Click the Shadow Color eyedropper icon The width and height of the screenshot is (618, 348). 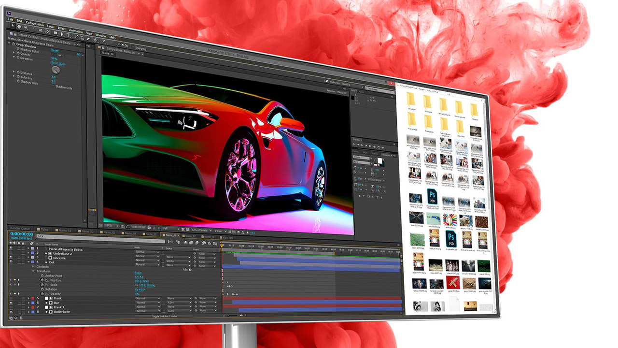60,55
